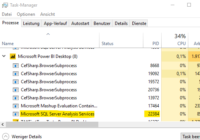Screen dimensions: 200x140
Task: Select the Microsoft Power BI Desktop (8) row
Action: click(100, 56)
